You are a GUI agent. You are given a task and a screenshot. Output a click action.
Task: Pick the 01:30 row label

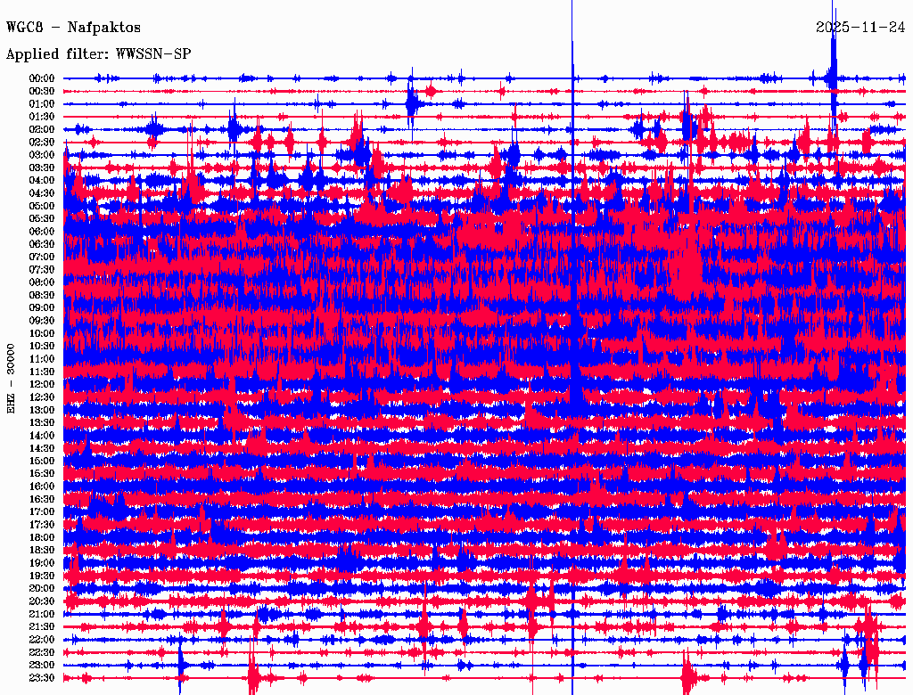42,117
